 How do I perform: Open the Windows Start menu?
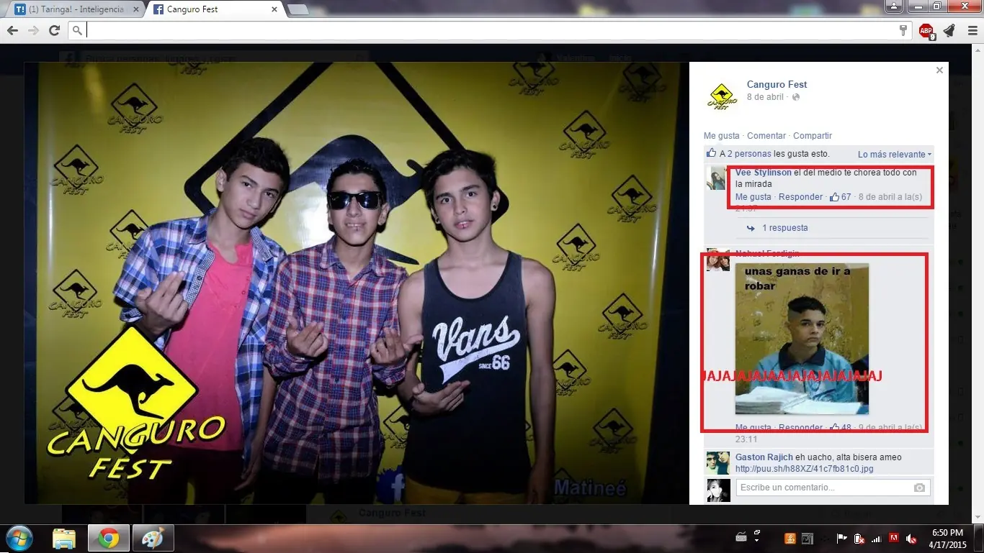click(19, 539)
